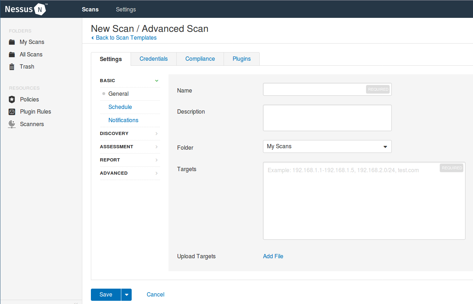This screenshot has width=473, height=304.
Task: Select General under Basic
Action: (118, 94)
